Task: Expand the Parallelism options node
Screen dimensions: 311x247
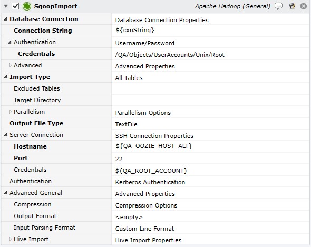Action: pyautogui.click(x=10, y=112)
